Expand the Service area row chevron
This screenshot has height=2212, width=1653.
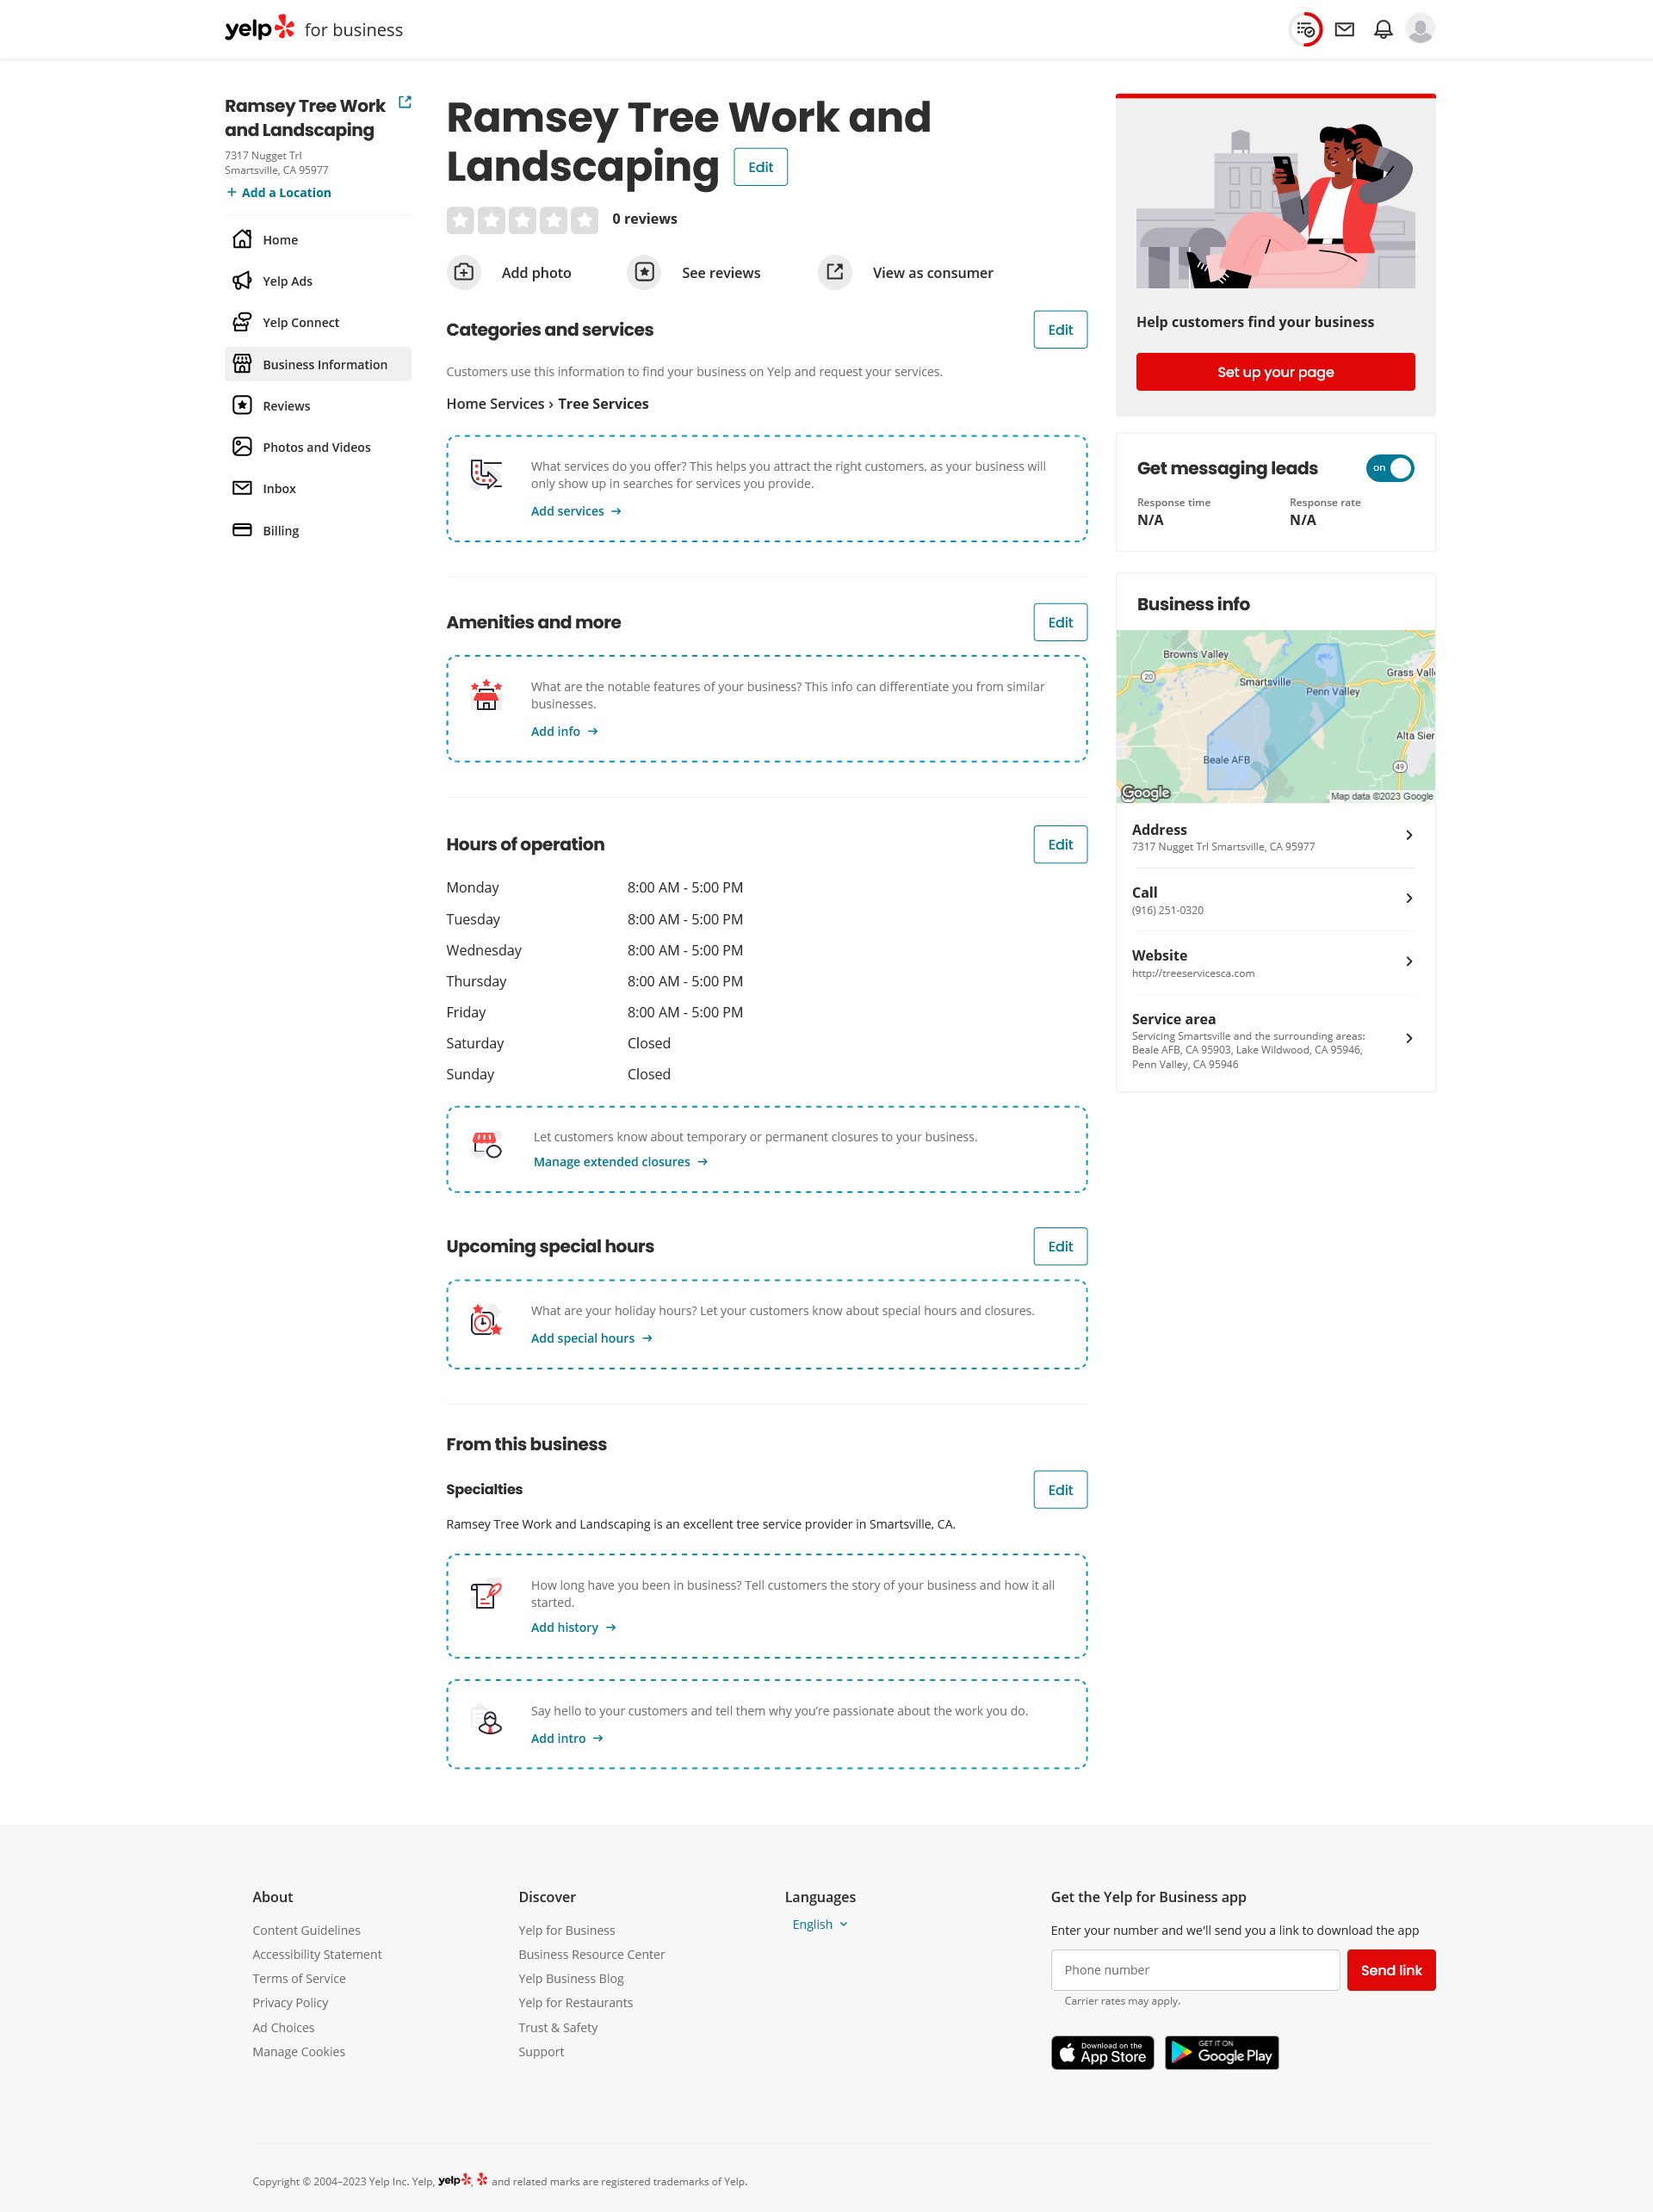pos(1408,1039)
